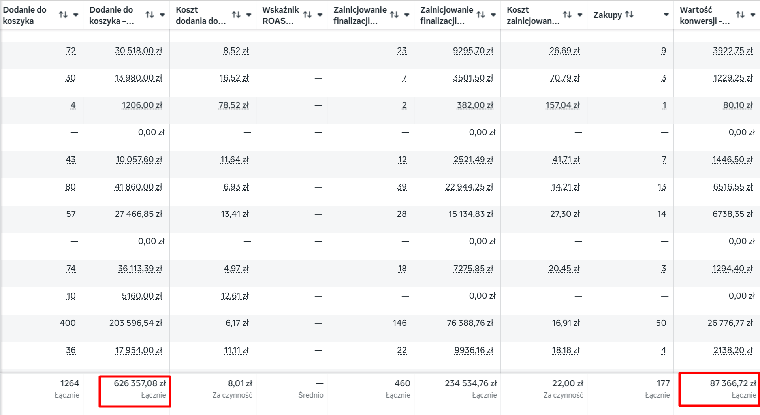Image resolution: width=760 pixels, height=415 pixels.
Task: Click the 400 add-to-cart count link
Action: pyautogui.click(x=68, y=323)
